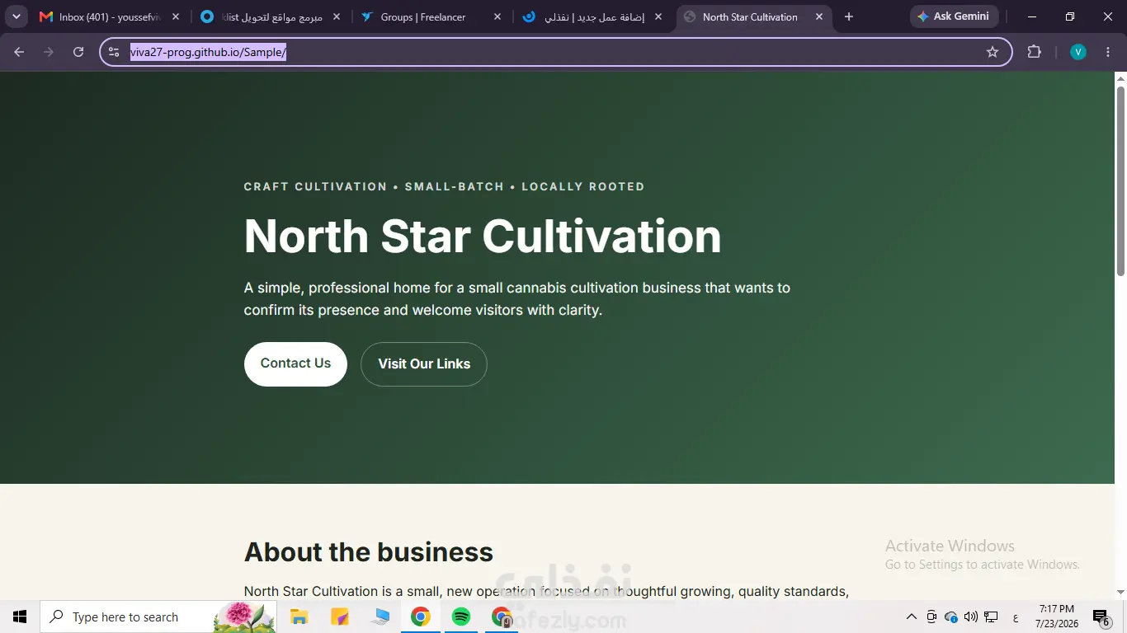This screenshot has width=1127, height=633.
Task: Click the scrollbar down arrow
Action: 1120,592
